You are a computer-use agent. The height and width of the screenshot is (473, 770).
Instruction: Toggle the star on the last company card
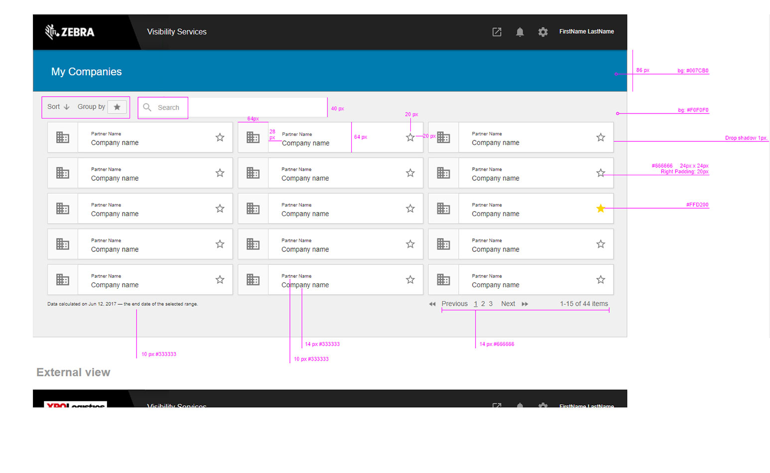(x=601, y=280)
